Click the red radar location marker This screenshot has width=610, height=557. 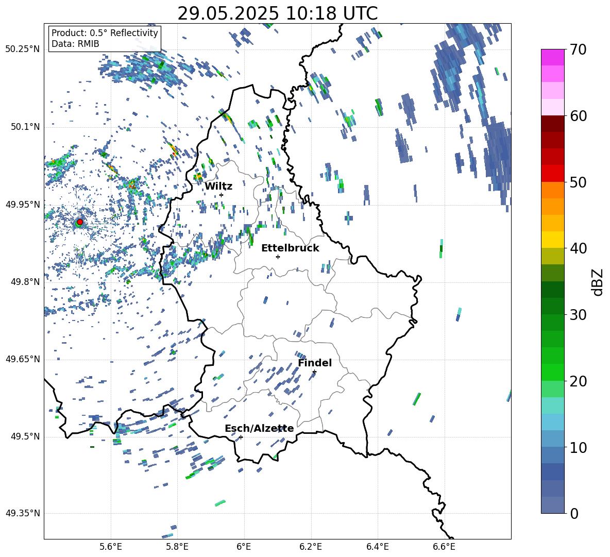(80, 222)
